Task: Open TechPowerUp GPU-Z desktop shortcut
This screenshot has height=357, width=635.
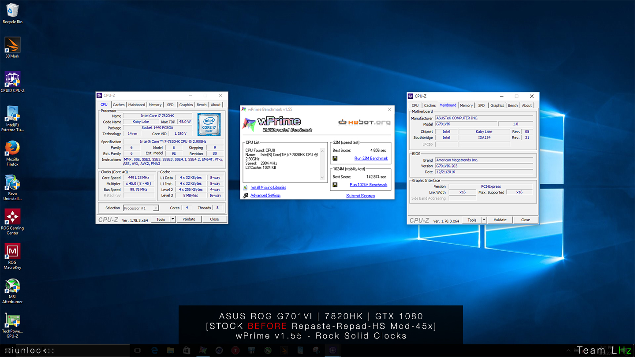Action: (12, 325)
